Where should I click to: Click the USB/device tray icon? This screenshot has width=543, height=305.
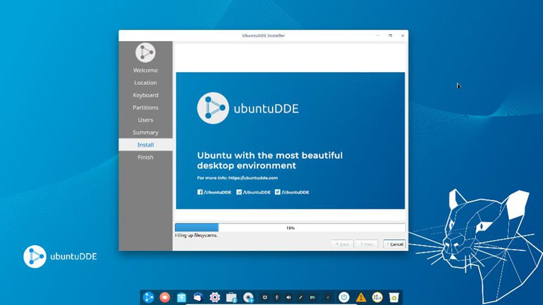click(x=277, y=297)
